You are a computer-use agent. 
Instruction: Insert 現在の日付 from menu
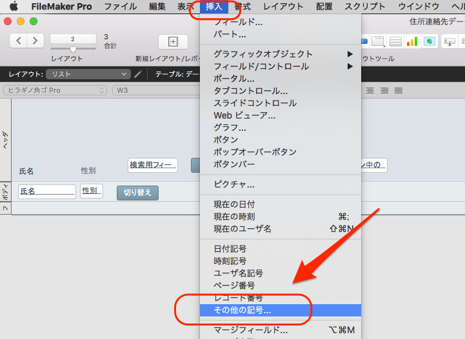281,204
